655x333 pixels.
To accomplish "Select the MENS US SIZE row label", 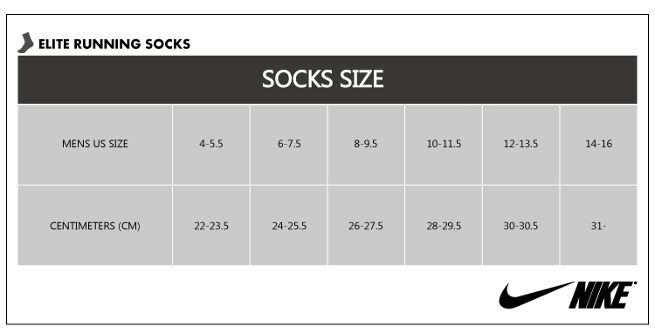I will [95, 144].
